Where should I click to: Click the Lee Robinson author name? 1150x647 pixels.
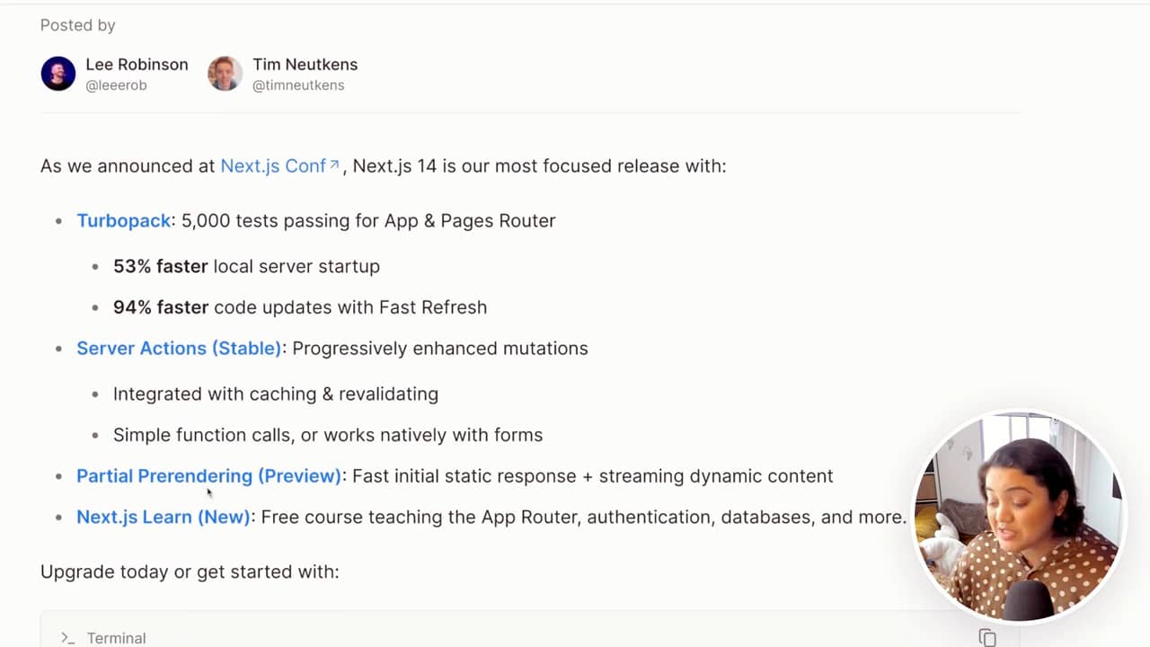137,65
